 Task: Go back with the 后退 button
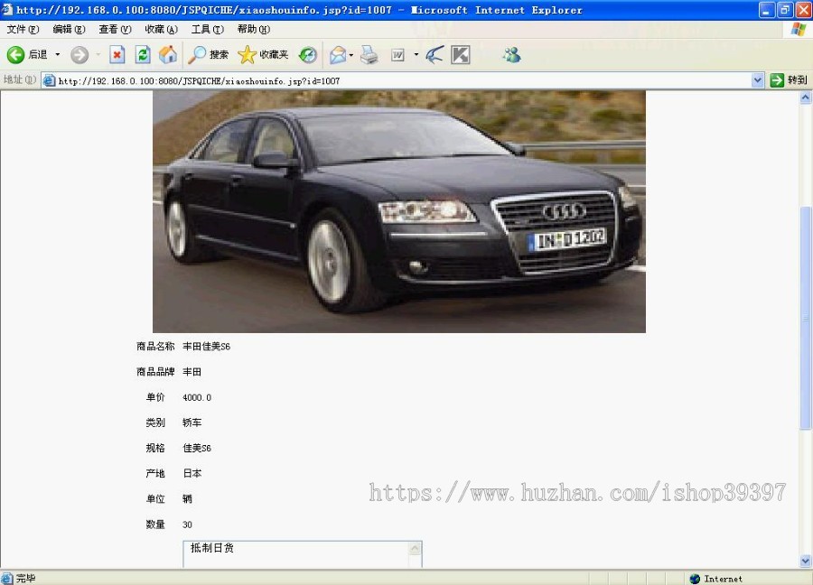(27, 54)
